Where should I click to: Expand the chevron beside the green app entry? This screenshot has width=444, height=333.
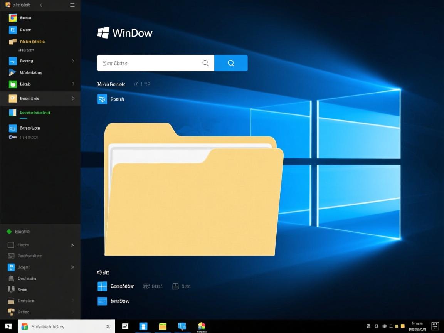pyautogui.click(x=73, y=84)
